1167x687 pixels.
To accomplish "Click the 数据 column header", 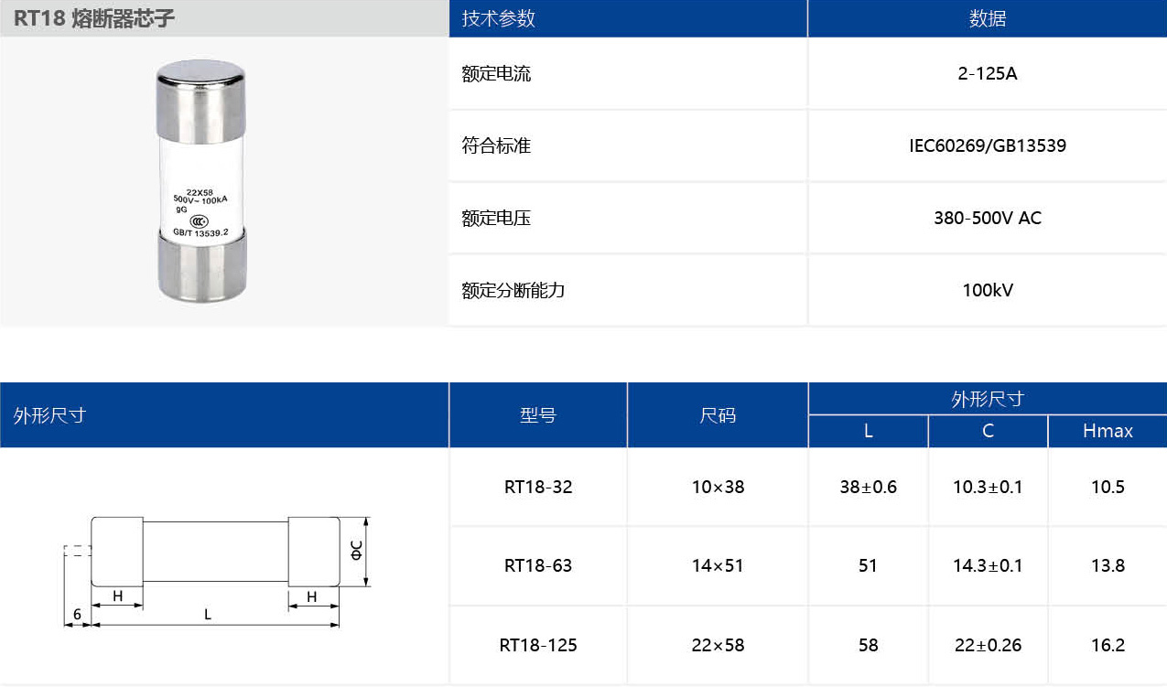I will tap(987, 17).
